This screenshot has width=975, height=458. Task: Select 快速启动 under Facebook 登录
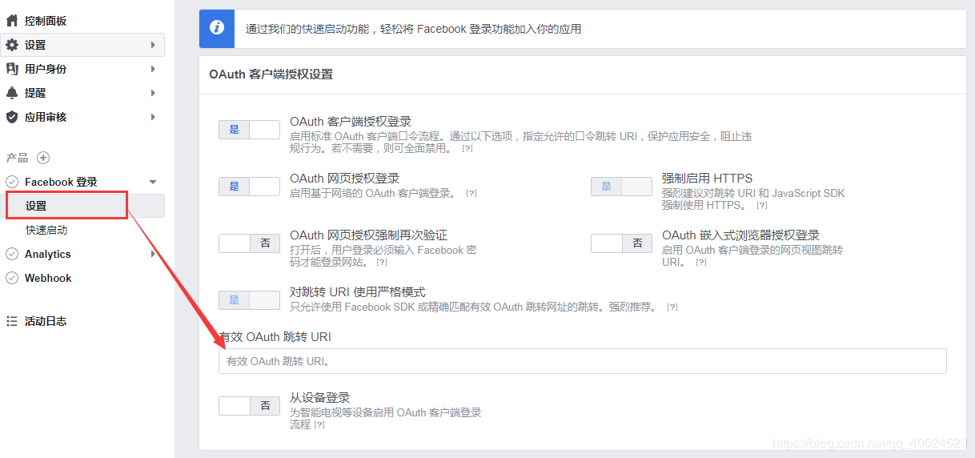46,230
